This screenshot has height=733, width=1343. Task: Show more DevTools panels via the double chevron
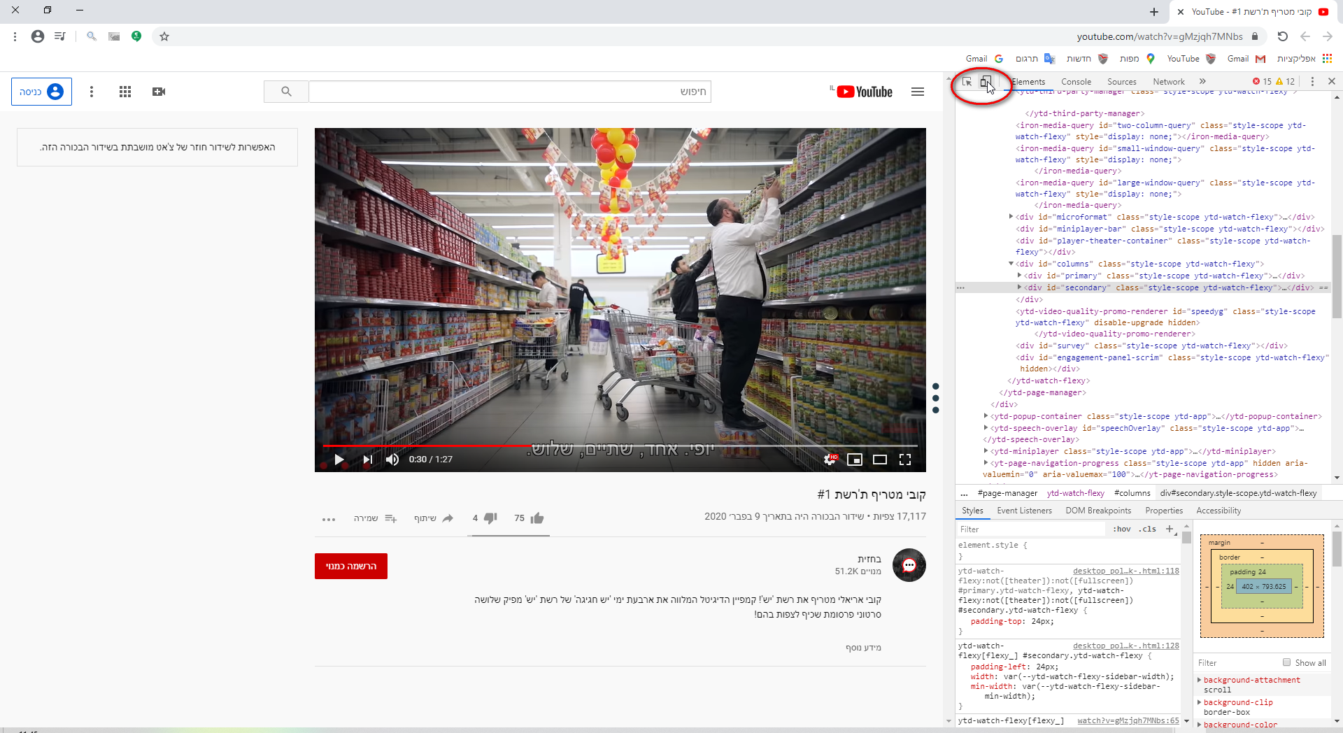pos(1202,82)
